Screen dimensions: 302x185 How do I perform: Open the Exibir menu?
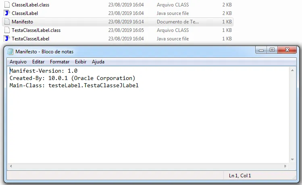(81, 62)
